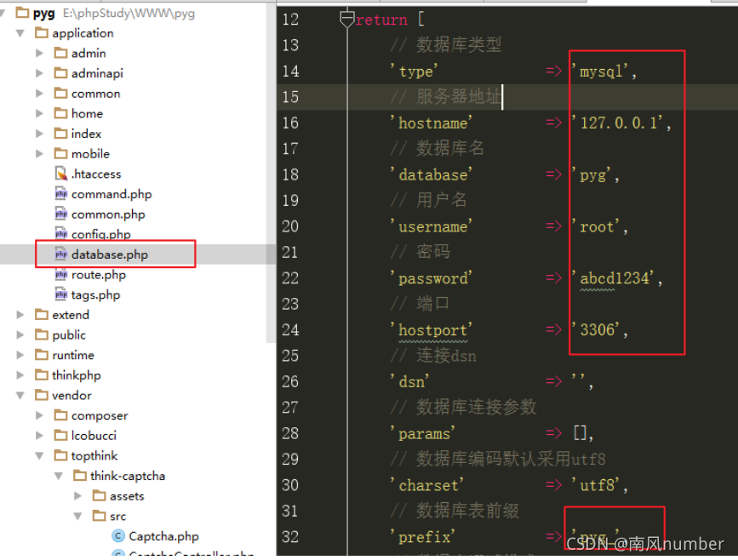Select the lcobucci folder in tree

tap(94, 436)
